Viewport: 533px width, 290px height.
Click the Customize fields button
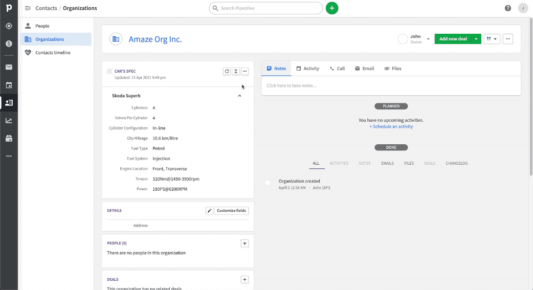coord(231,211)
